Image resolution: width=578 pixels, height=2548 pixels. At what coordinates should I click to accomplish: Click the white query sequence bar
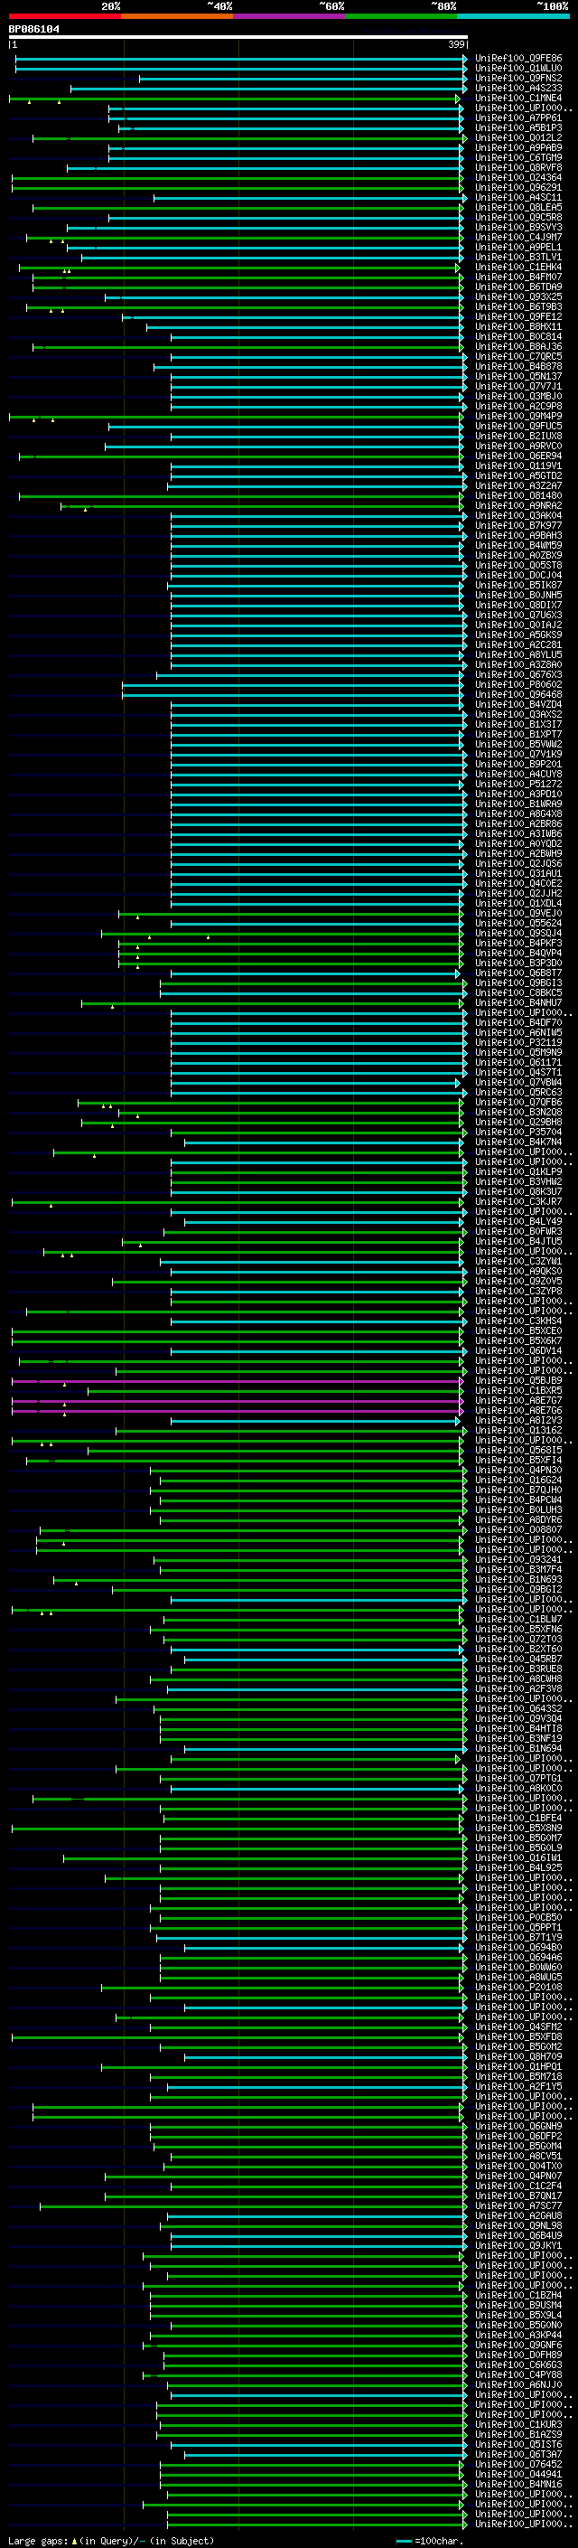pos(238,38)
